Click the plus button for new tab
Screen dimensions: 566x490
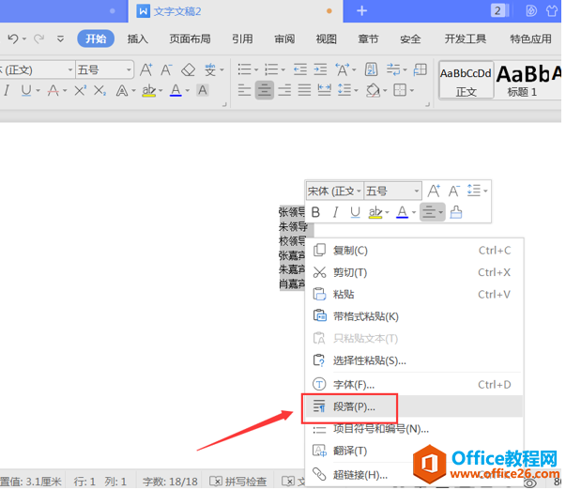(361, 11)
